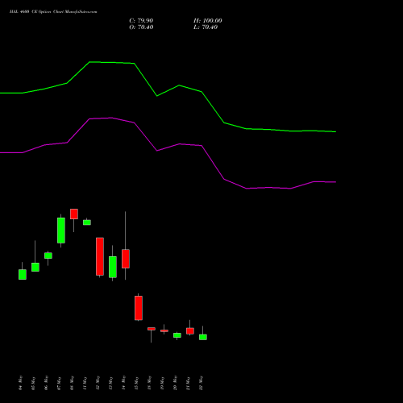Click the tall green candle above 07 May
The width and height of the screenshot is (403, 403).
(x=61, y=231)
